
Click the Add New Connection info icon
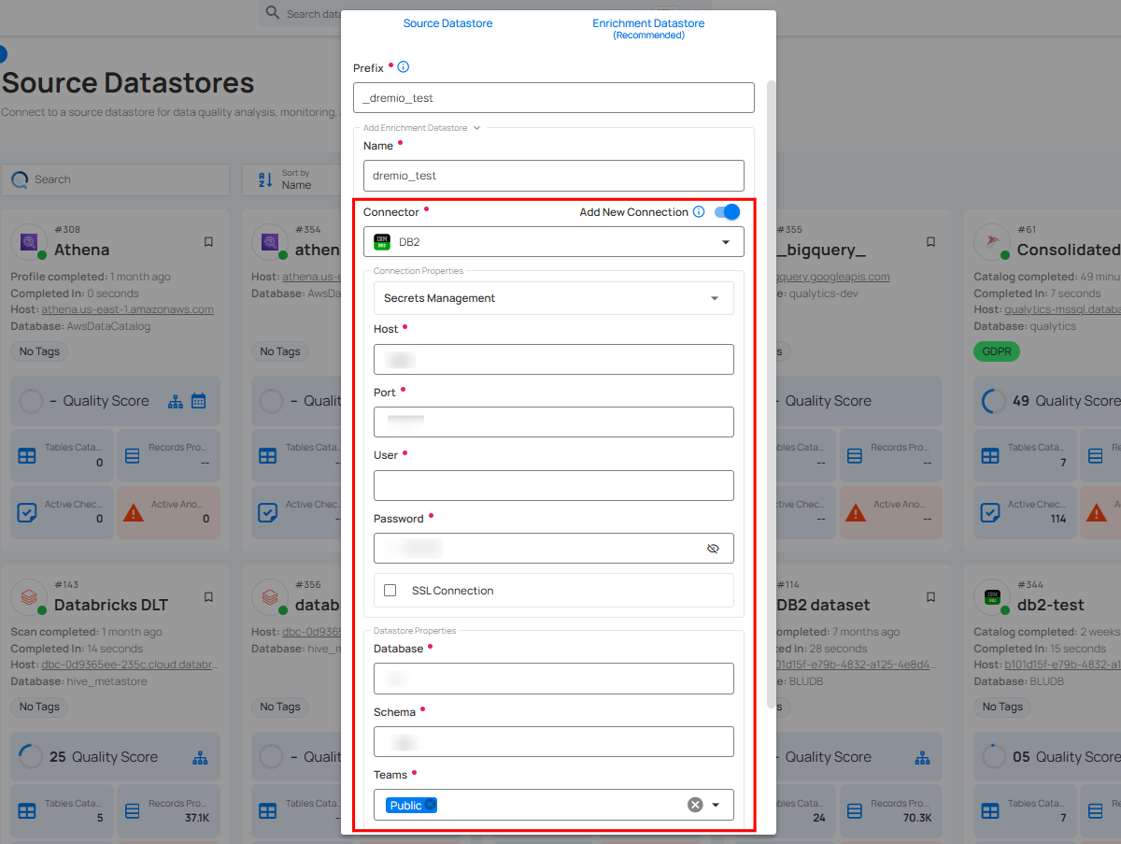pyautogui.click(x=699, y=212)
